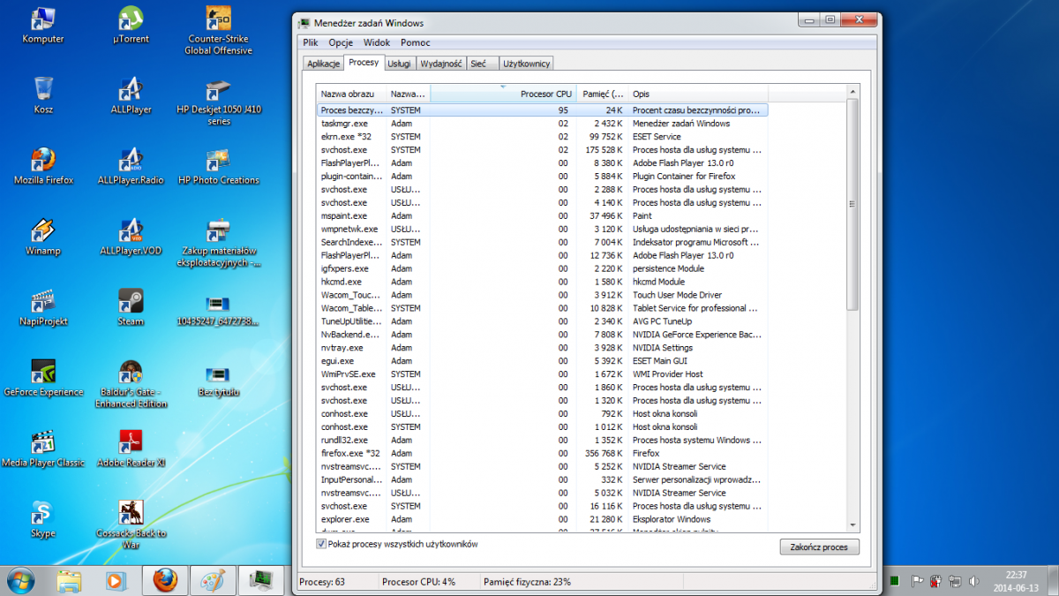The image size is (1059, 596).
Task: Select the ALLPlayer.VOD shortcut
Action: [x=131, y=237]
